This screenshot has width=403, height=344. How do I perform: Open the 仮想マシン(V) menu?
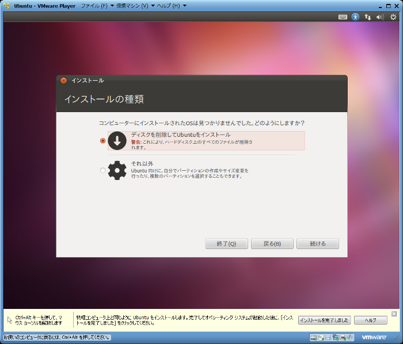(x=132, y=6)
